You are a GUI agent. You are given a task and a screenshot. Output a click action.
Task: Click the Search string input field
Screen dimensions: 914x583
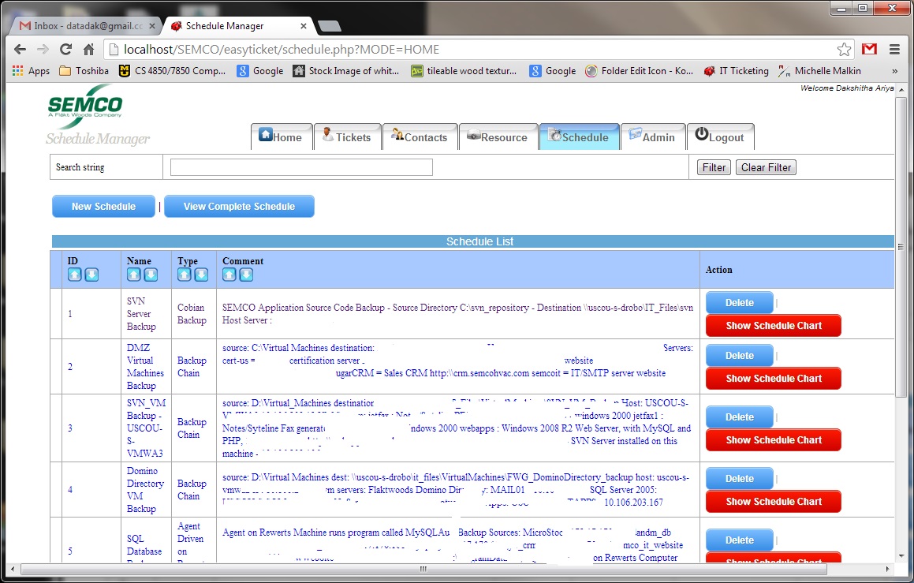point(301,167)
